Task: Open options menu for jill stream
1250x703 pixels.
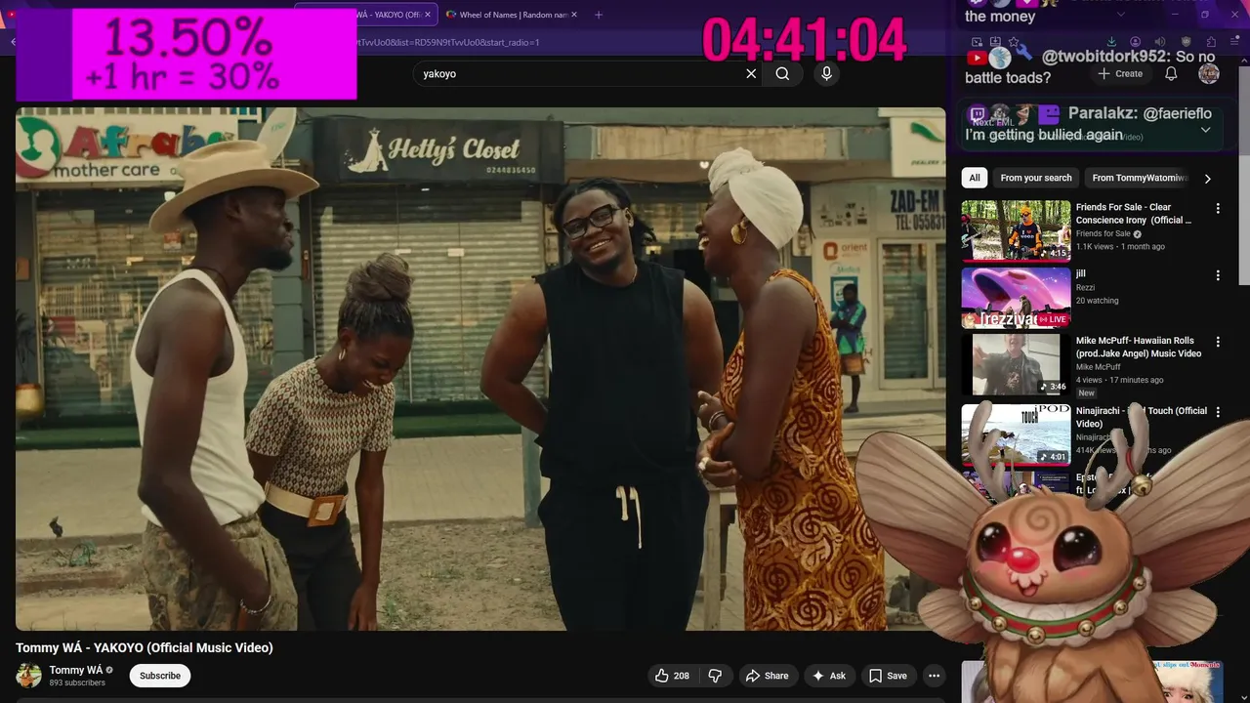Action: pyautogui.click(x=1218, y=275)
